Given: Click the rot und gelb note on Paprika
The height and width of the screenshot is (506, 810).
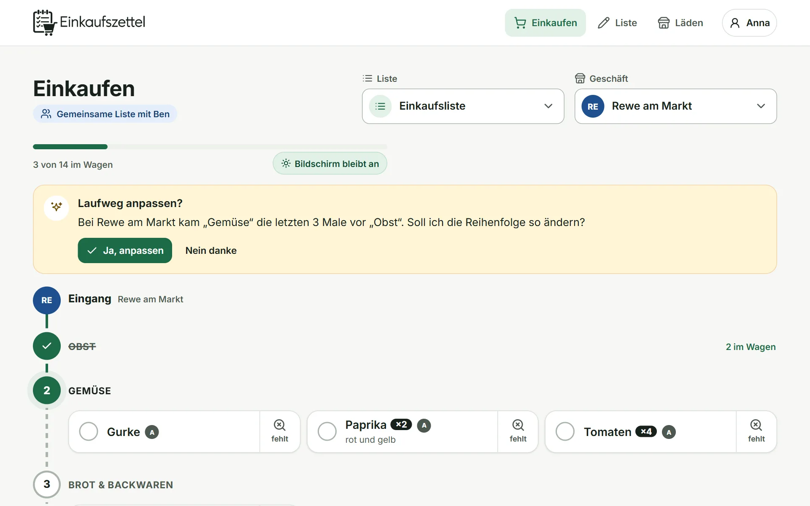Looking at the screenshot, I should coord(370,440).
